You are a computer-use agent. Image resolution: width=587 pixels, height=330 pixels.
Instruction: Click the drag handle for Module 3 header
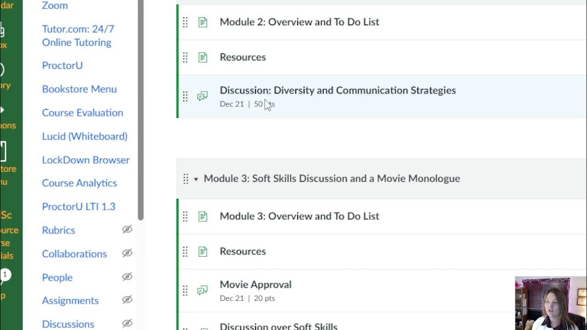click(186, 179)
